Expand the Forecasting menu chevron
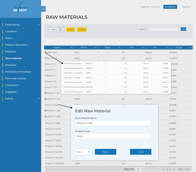The image size is (196, 172). coord(39,25)
